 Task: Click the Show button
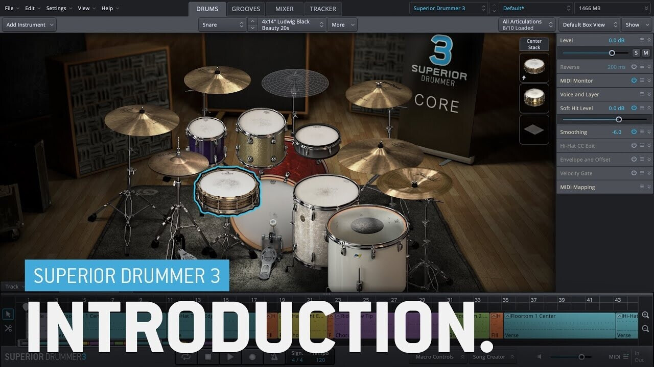[636, 24]
